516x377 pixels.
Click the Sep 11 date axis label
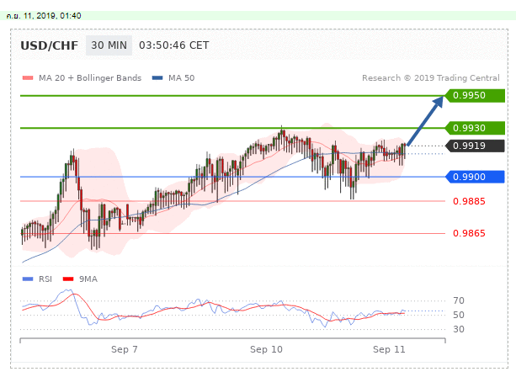click(x=389, y=349)
